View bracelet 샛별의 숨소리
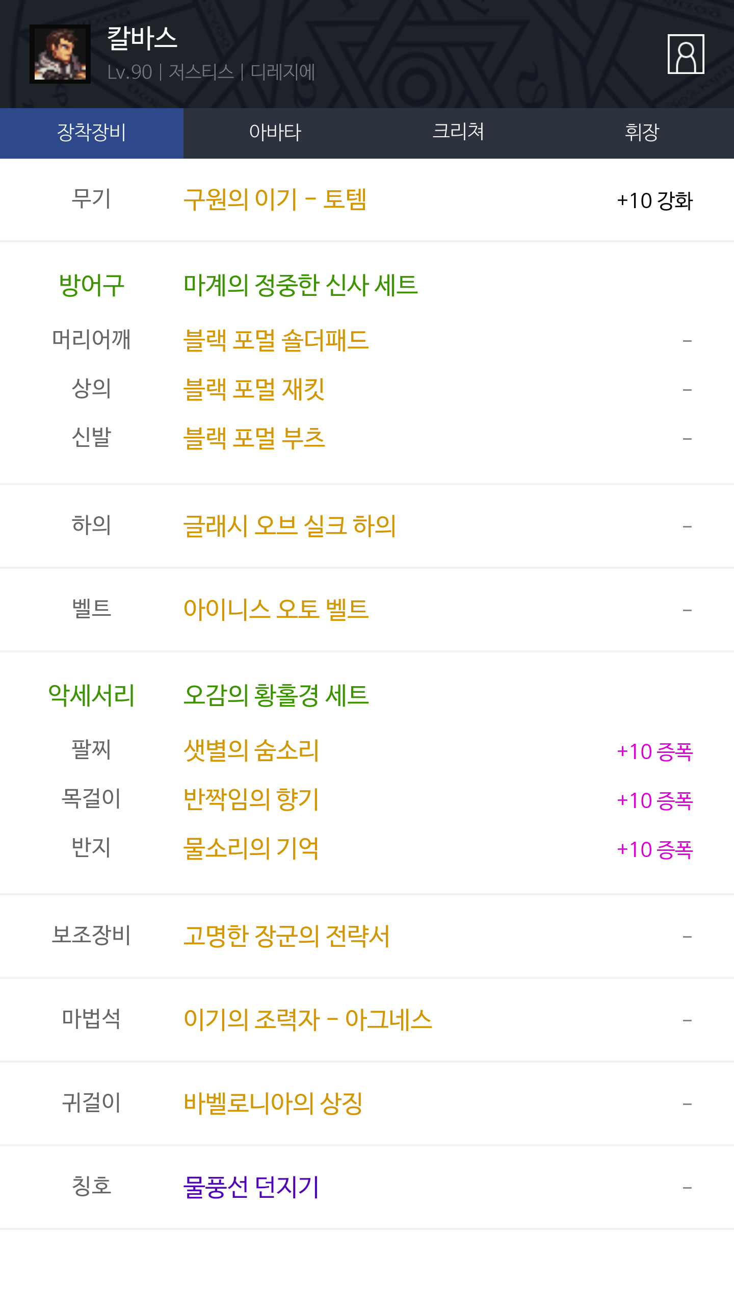Viewport: 734px width, 1306px height. click(251, 750)
